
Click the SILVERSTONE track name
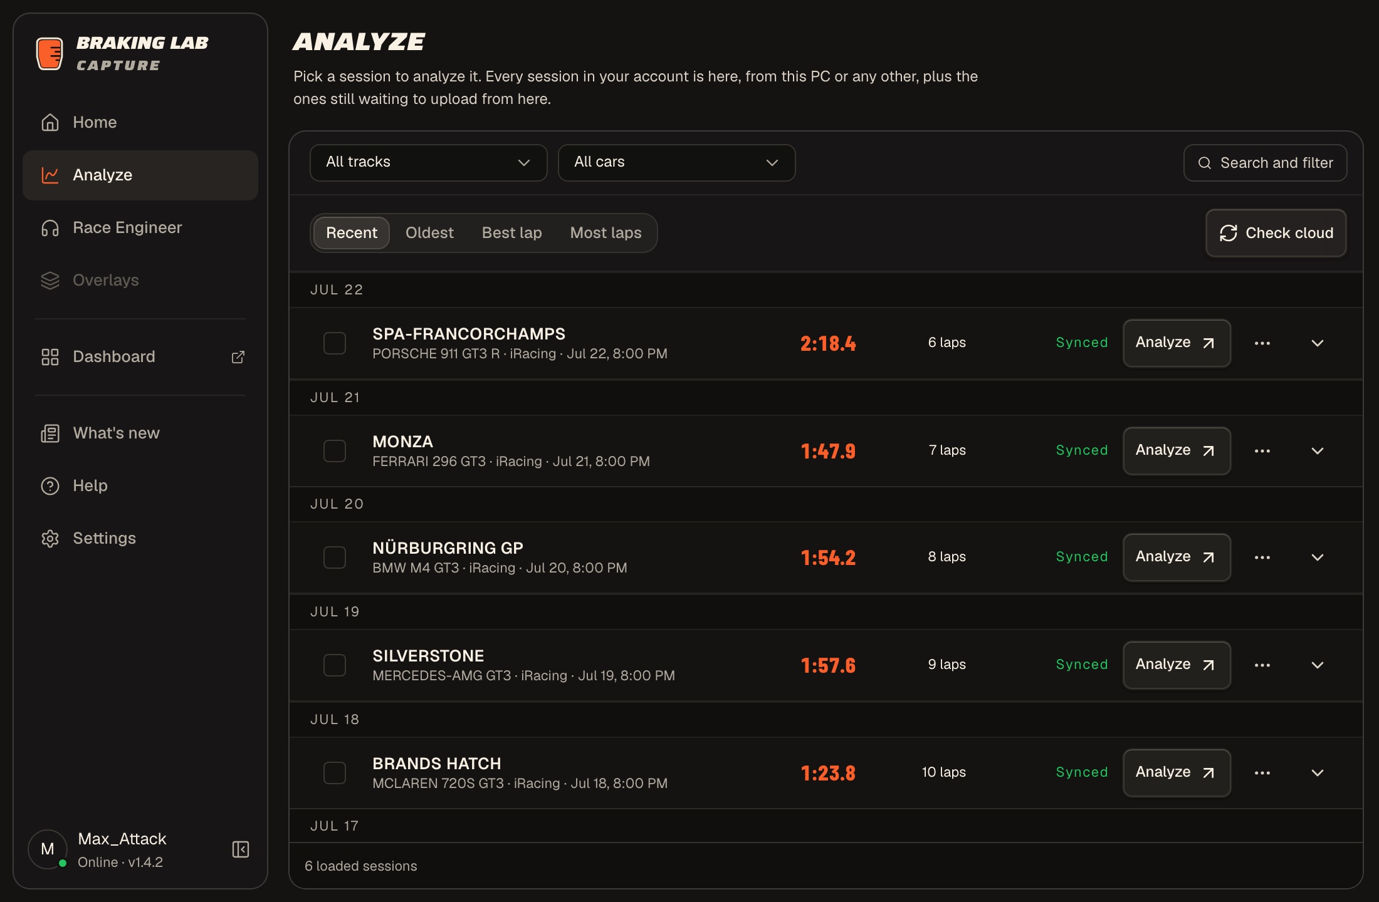[x=428, y=656]
